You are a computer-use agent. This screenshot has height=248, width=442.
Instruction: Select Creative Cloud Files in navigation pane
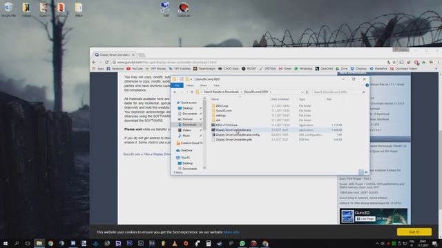point(189,143)
